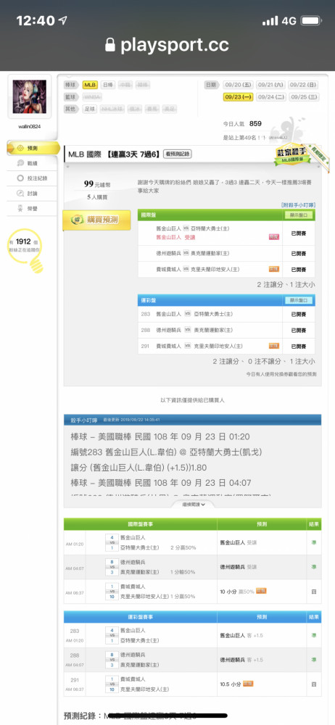Click the 殺手小叮嚀 panel header
Image resolution: width=335 pixels, height=725 pixels.
tap(192, 420)
